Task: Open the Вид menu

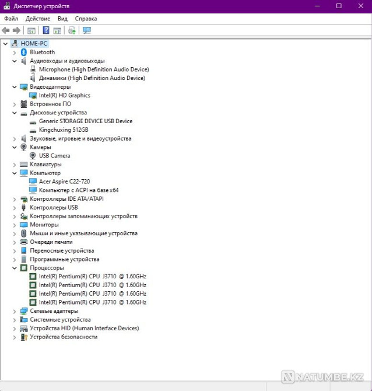Action: (62, 19)
